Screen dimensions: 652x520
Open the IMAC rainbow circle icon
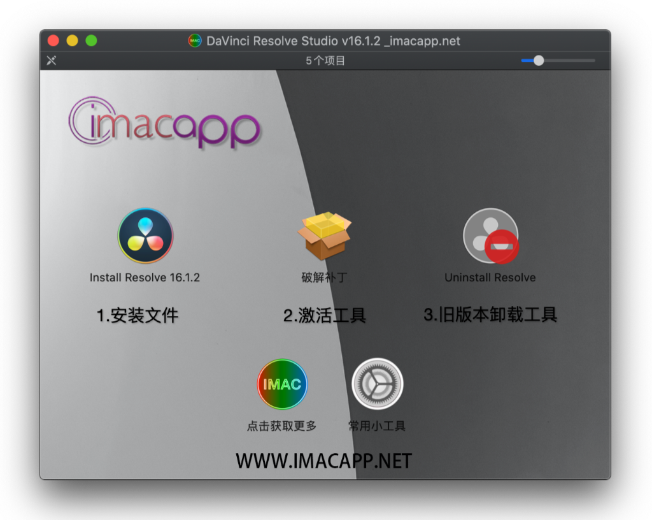click(282, 384)
